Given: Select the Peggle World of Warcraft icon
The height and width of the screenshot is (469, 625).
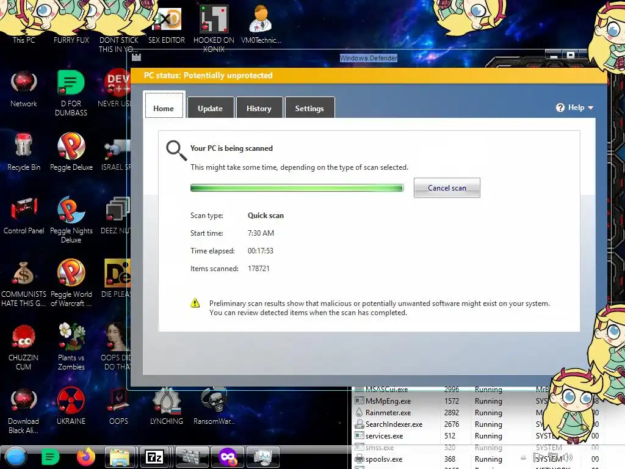Looking at the screenshot, I should point(71,283).
